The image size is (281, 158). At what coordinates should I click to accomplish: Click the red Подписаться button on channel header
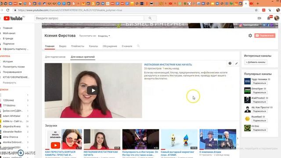coord(265,36)
